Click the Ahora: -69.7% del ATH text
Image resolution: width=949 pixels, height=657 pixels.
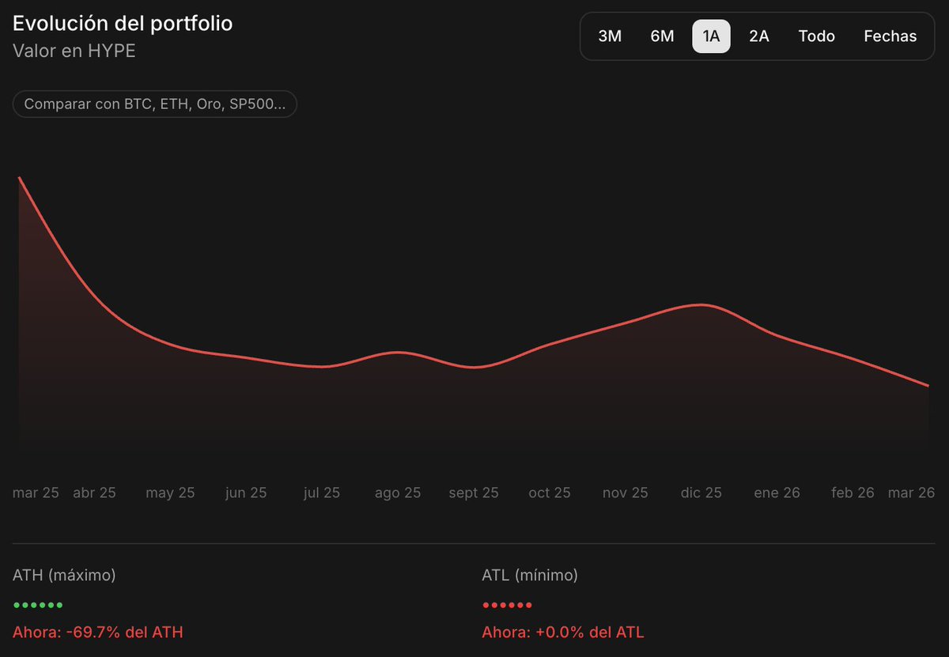tap(98, 632)
